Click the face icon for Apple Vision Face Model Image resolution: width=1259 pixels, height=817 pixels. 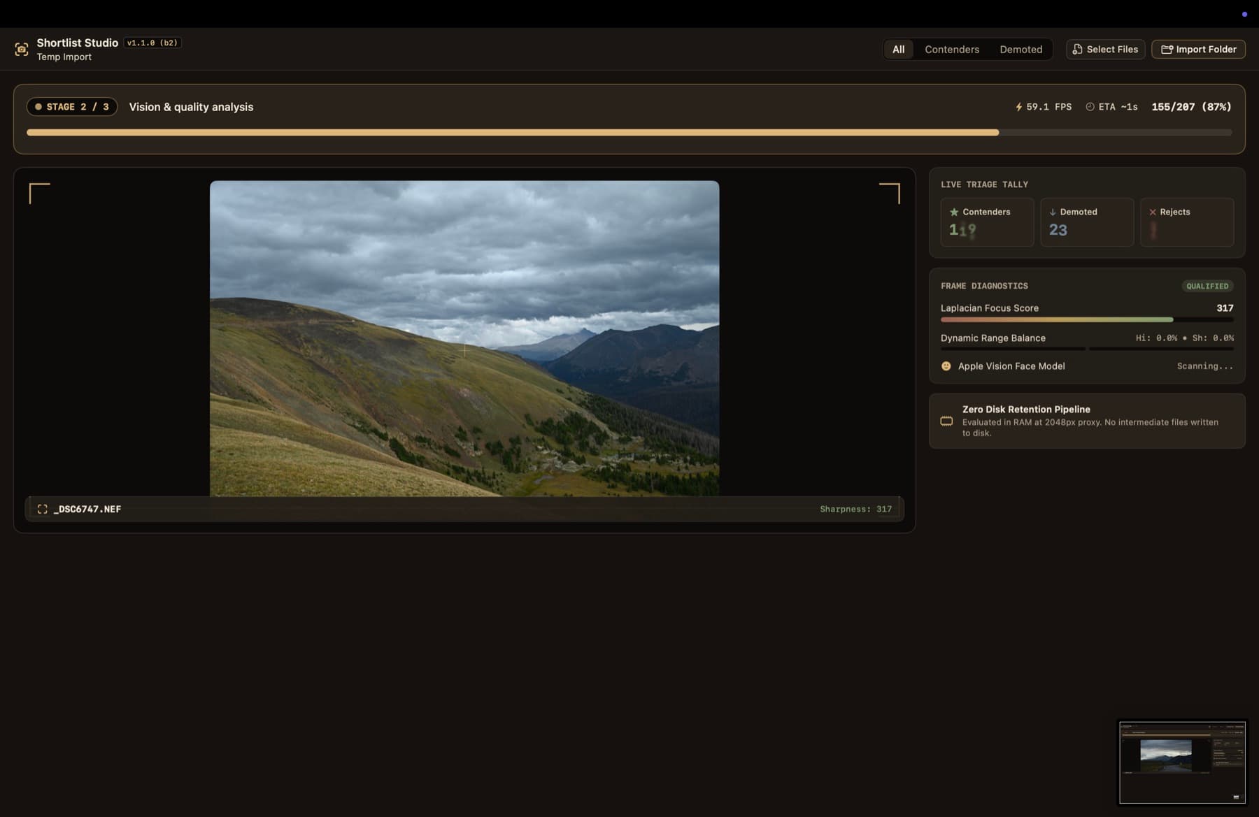[x=946, y=366]
